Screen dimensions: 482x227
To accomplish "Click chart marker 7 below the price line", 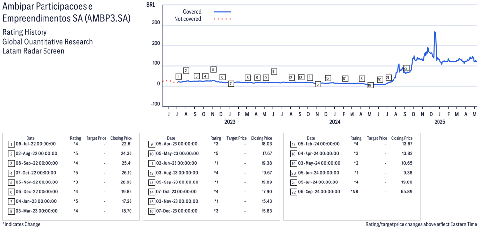I will click(231, 84).
